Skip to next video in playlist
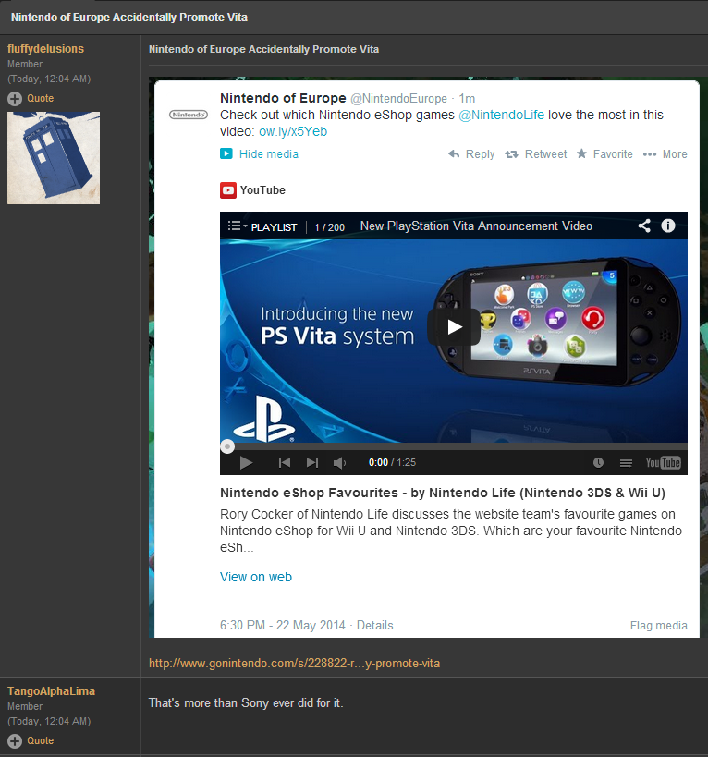Viewport: 708px width, 757px height. (312, 462)
